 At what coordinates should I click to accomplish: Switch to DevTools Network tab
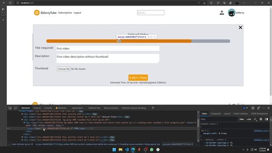pyautogui.click(x=61, y=108)
